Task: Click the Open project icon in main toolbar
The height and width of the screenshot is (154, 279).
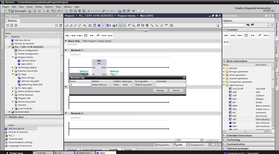Action: [x=8, y=11]
